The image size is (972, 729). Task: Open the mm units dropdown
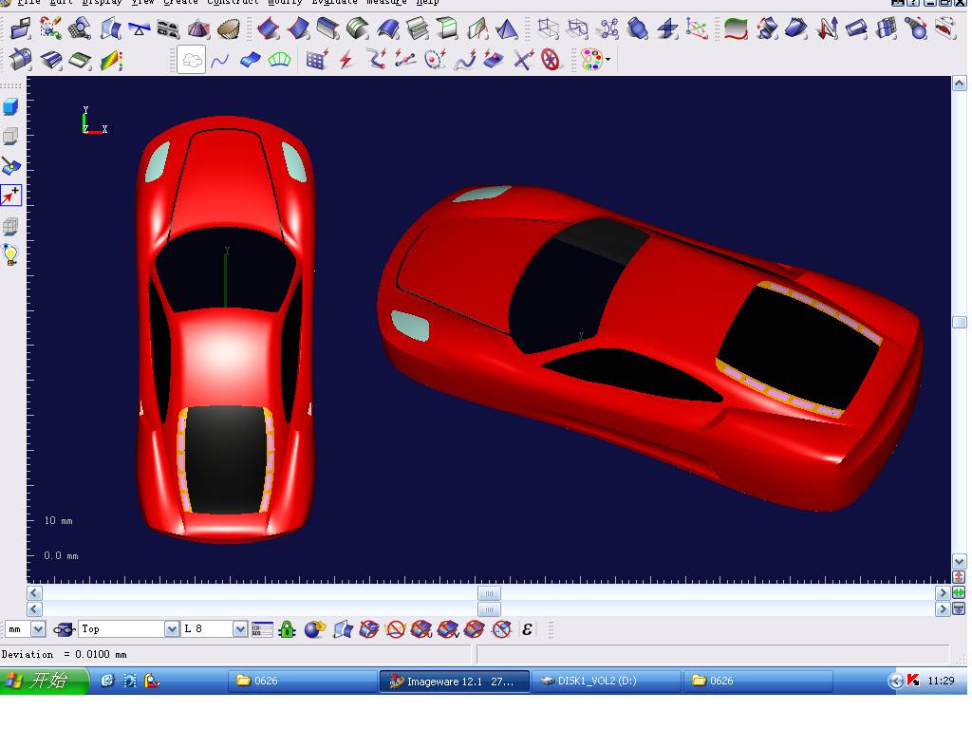click(x=38, y=629)
